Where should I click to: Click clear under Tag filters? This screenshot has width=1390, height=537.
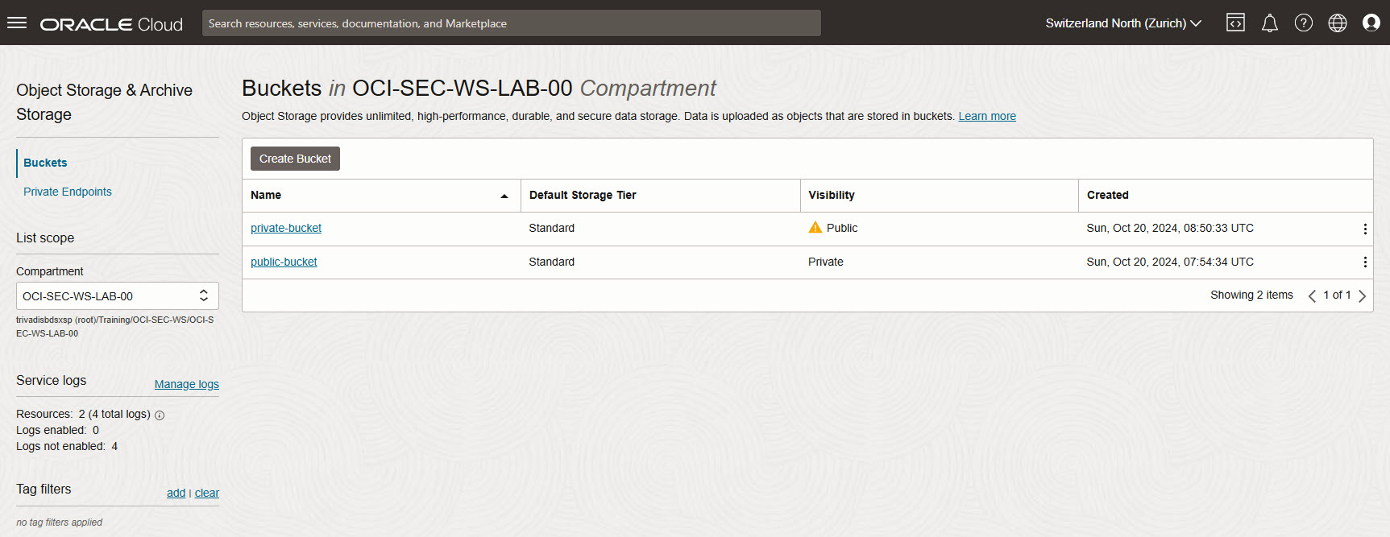pyautogui.click(x=207, y=493)
